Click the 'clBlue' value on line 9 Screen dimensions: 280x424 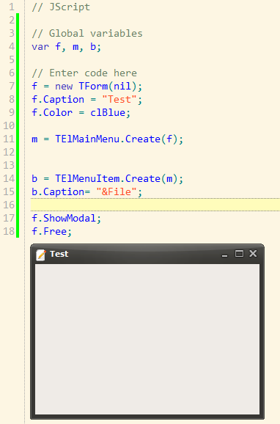108,113
